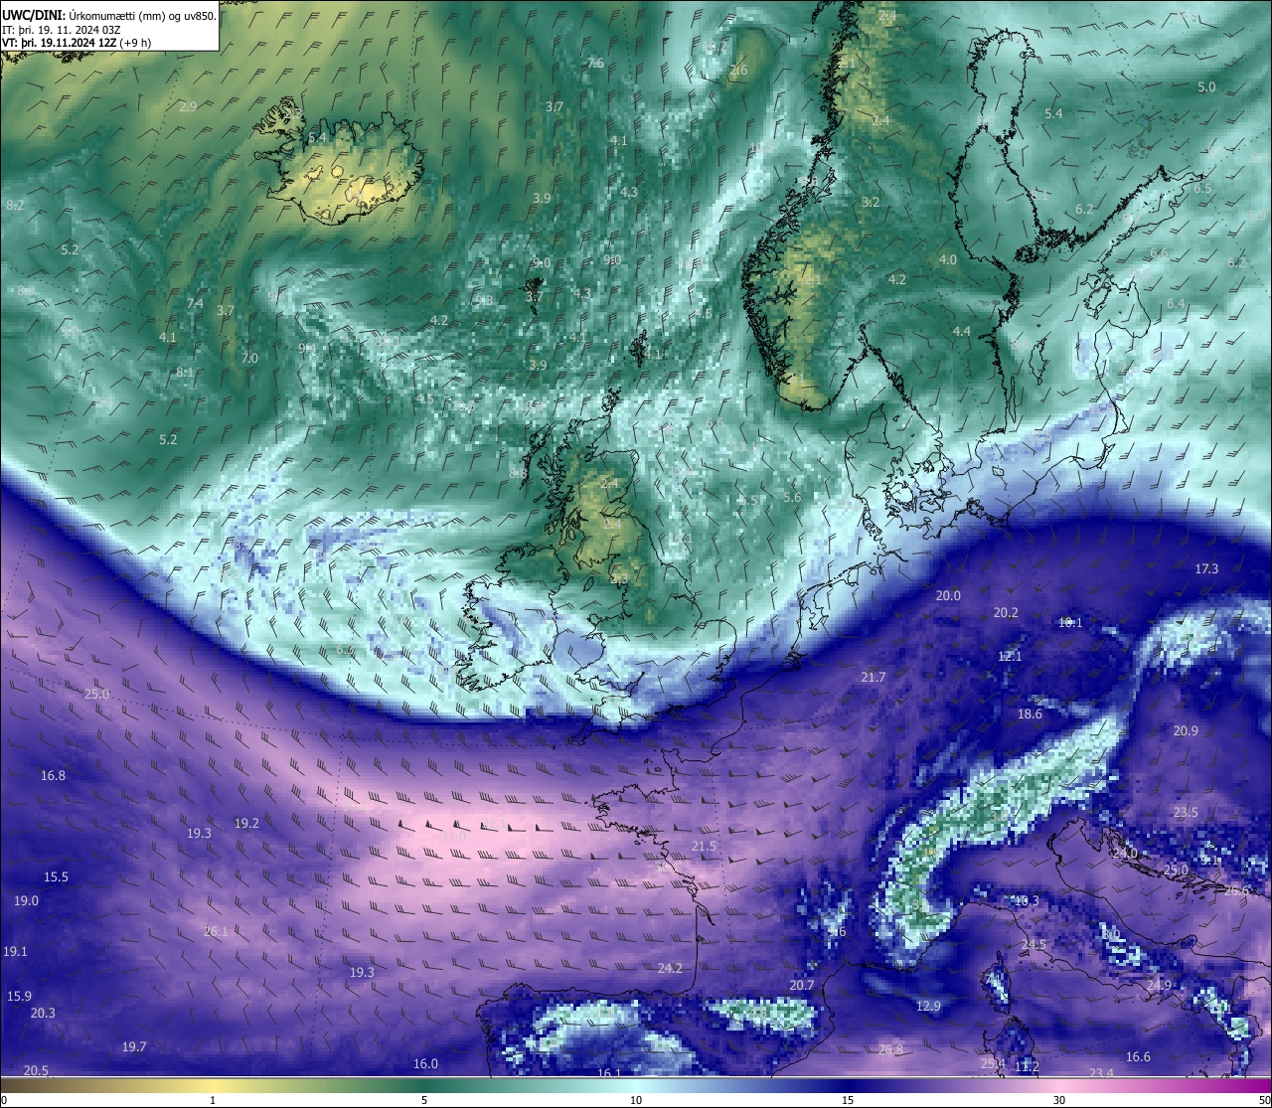Click the map value "5.6" over the North Sea
Screen dimensions: 1272x1108
[x=792, y=497]
